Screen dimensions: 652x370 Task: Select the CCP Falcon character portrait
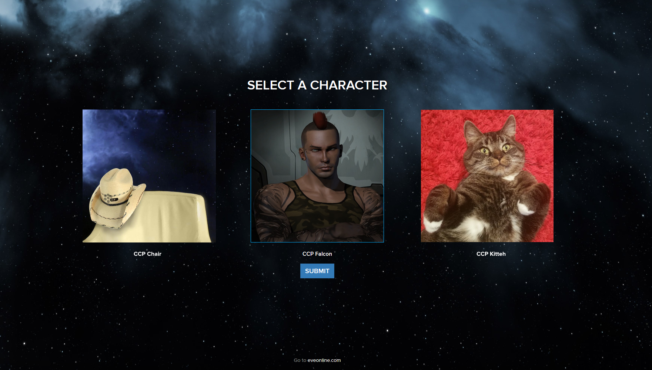tap(317, 176)
